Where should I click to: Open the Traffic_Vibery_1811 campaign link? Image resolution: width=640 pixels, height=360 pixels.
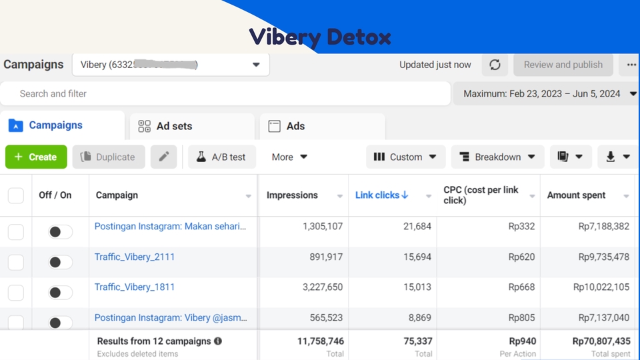(135, 287)
